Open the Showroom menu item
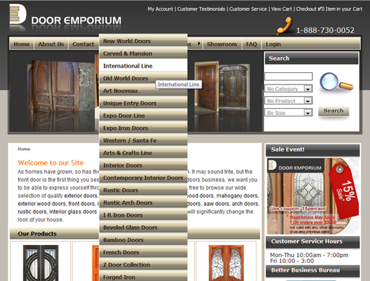370x281 pixels. tap(222, 44)
